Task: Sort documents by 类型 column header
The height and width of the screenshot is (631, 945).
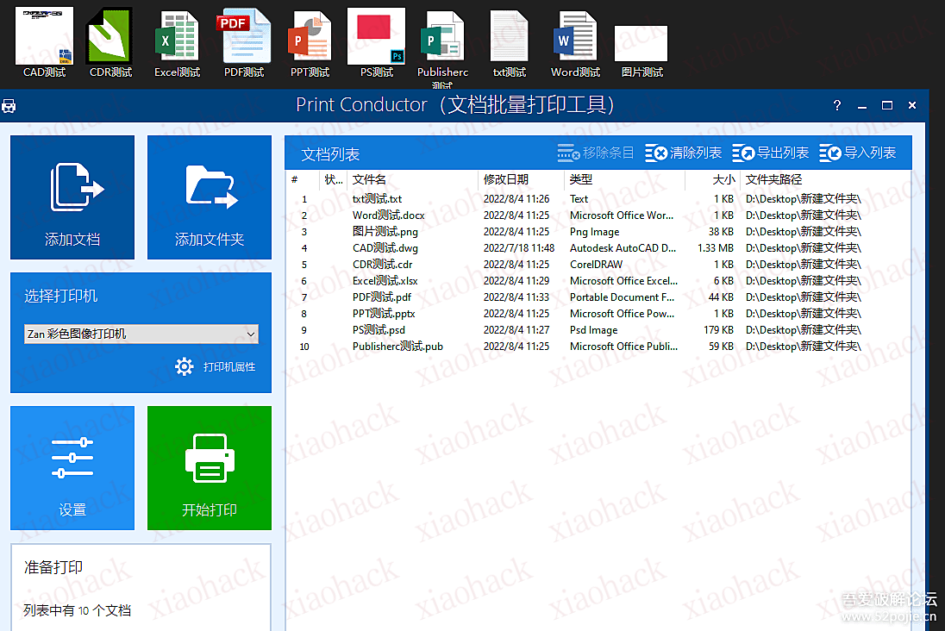Action: coord(581,179)
